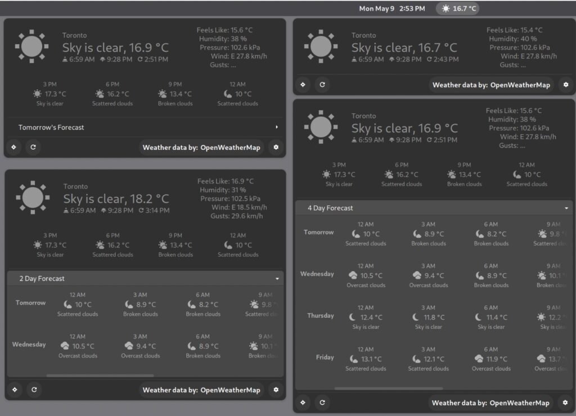The image size is (576, 416).
Task: Open settings gear in top-right weather panel
Action: pyautogui.click(x=566, y=85)
